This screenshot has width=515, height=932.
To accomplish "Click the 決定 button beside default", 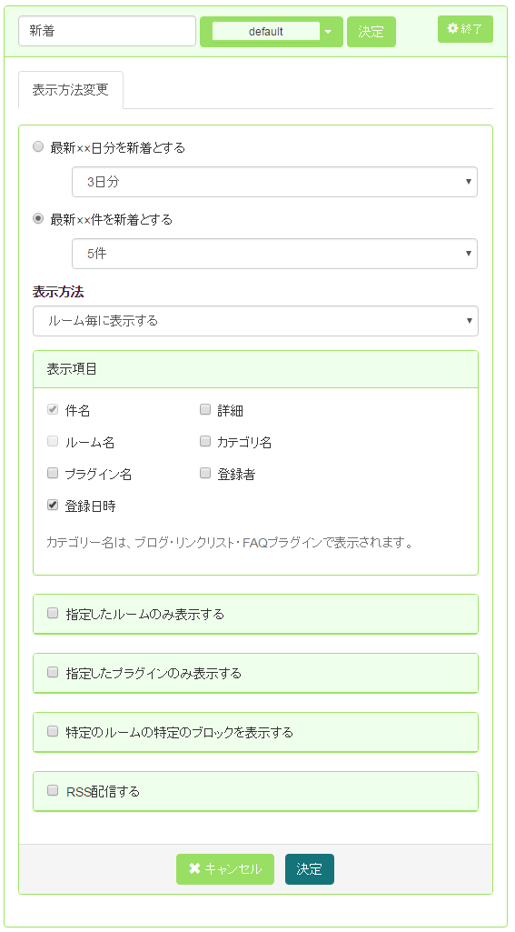I will pos(371,32).
